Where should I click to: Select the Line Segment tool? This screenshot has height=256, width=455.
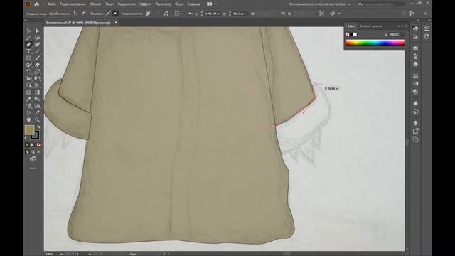37,51
